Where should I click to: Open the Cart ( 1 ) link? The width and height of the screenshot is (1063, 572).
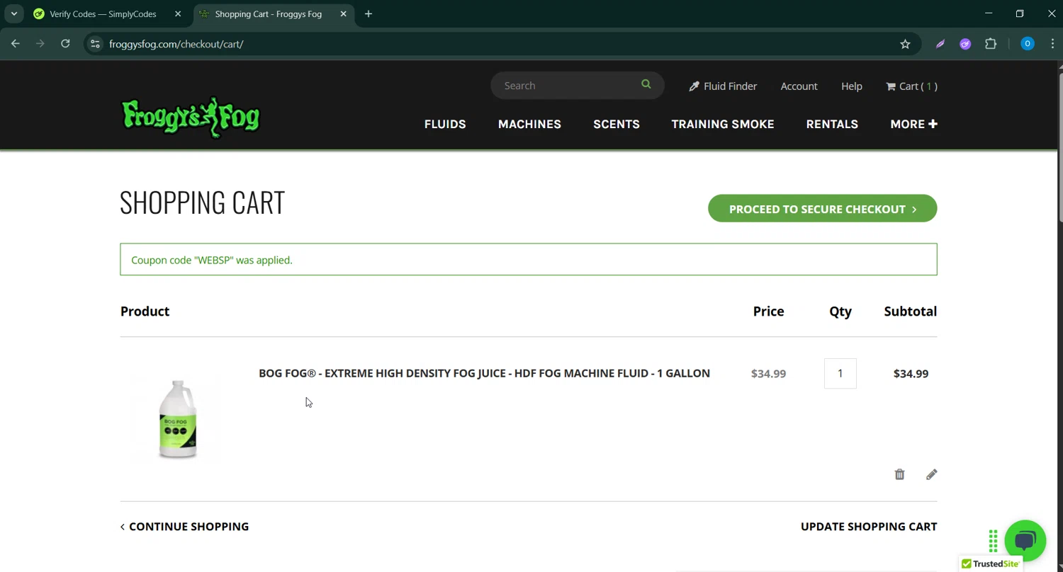[911, 86]
